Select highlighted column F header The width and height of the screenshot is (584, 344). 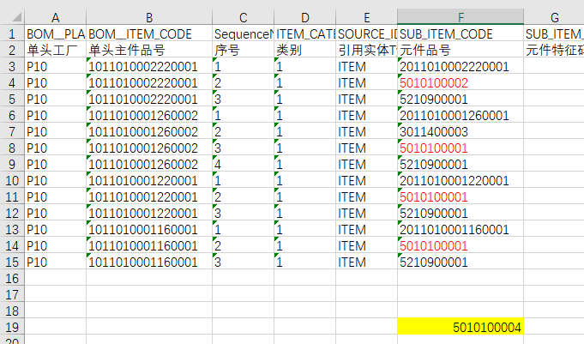tap(461, 17)
